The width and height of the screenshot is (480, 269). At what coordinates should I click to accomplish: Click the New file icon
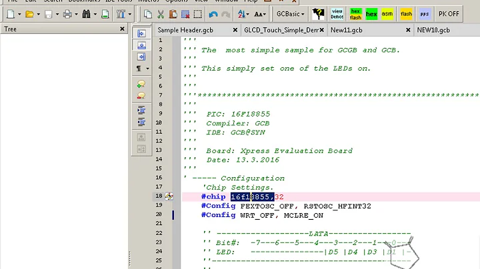click(x=11, y=14)
